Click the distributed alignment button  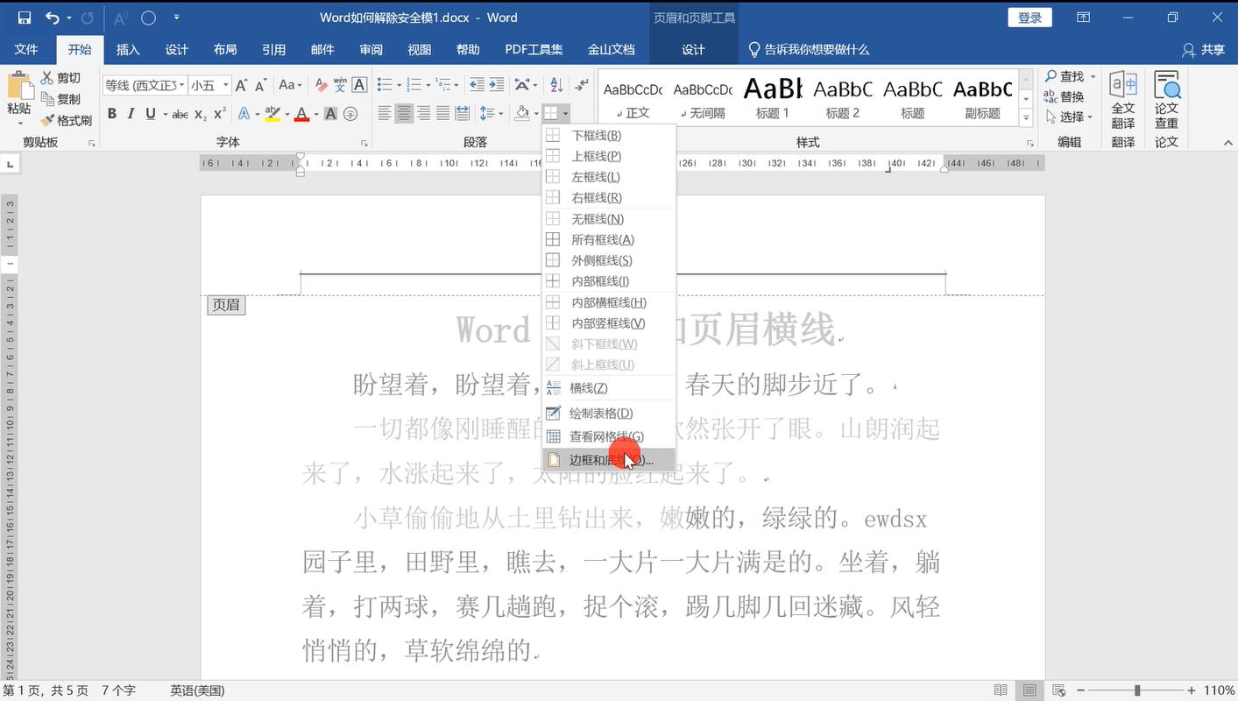coord(463,113)
